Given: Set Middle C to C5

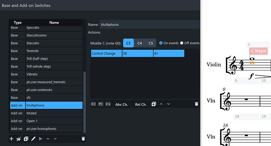Looking at the screenshot, I should click(x=151, y=43).
